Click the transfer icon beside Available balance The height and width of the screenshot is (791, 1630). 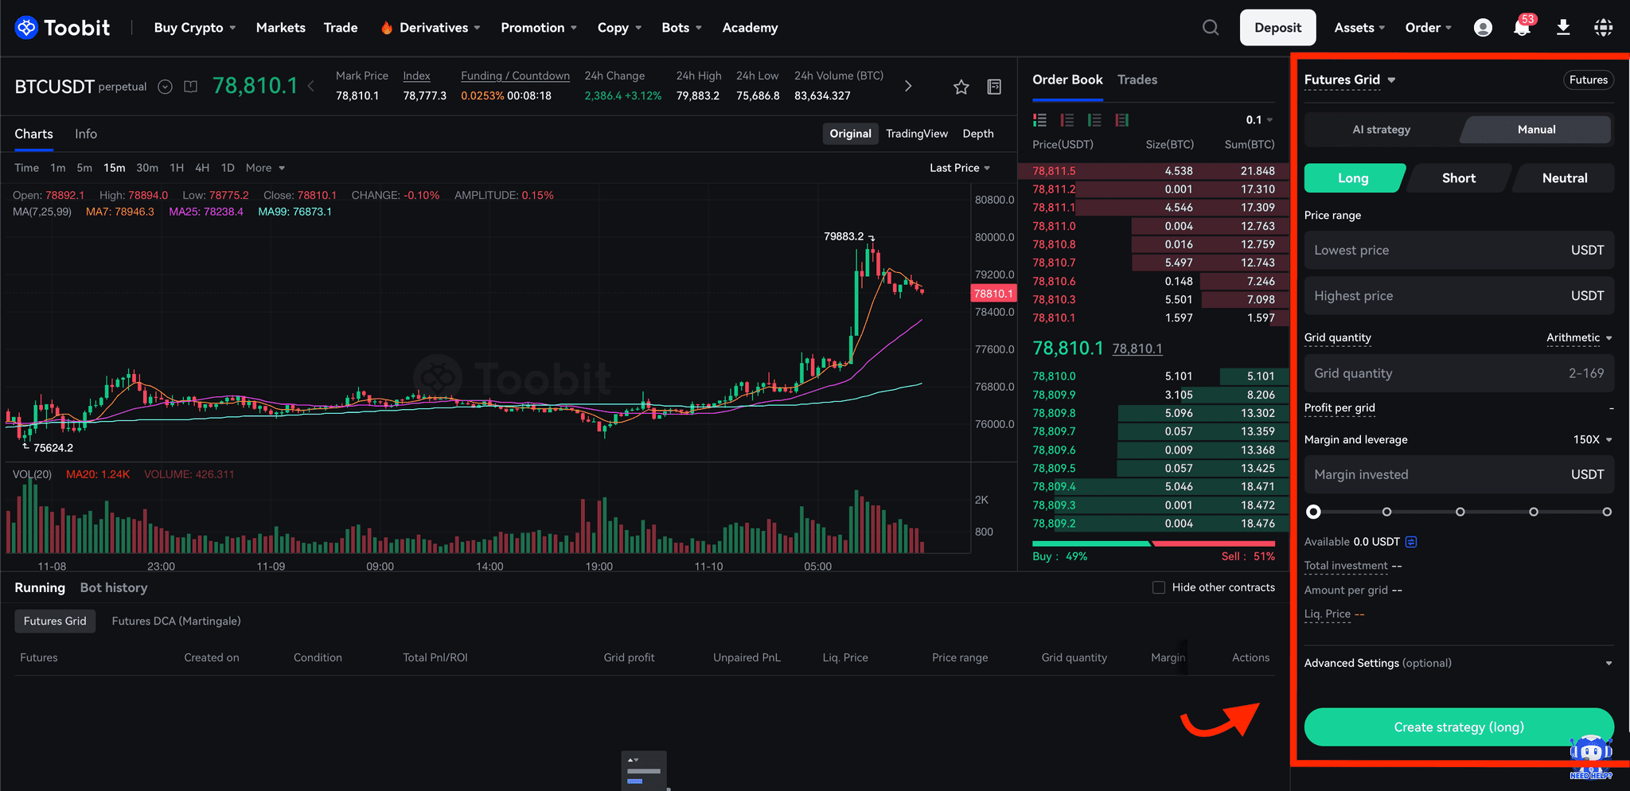1411,542
